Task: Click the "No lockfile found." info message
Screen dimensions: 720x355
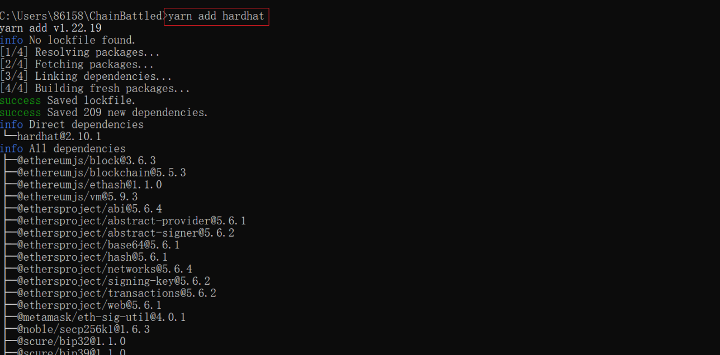Action: coord(82,40)
